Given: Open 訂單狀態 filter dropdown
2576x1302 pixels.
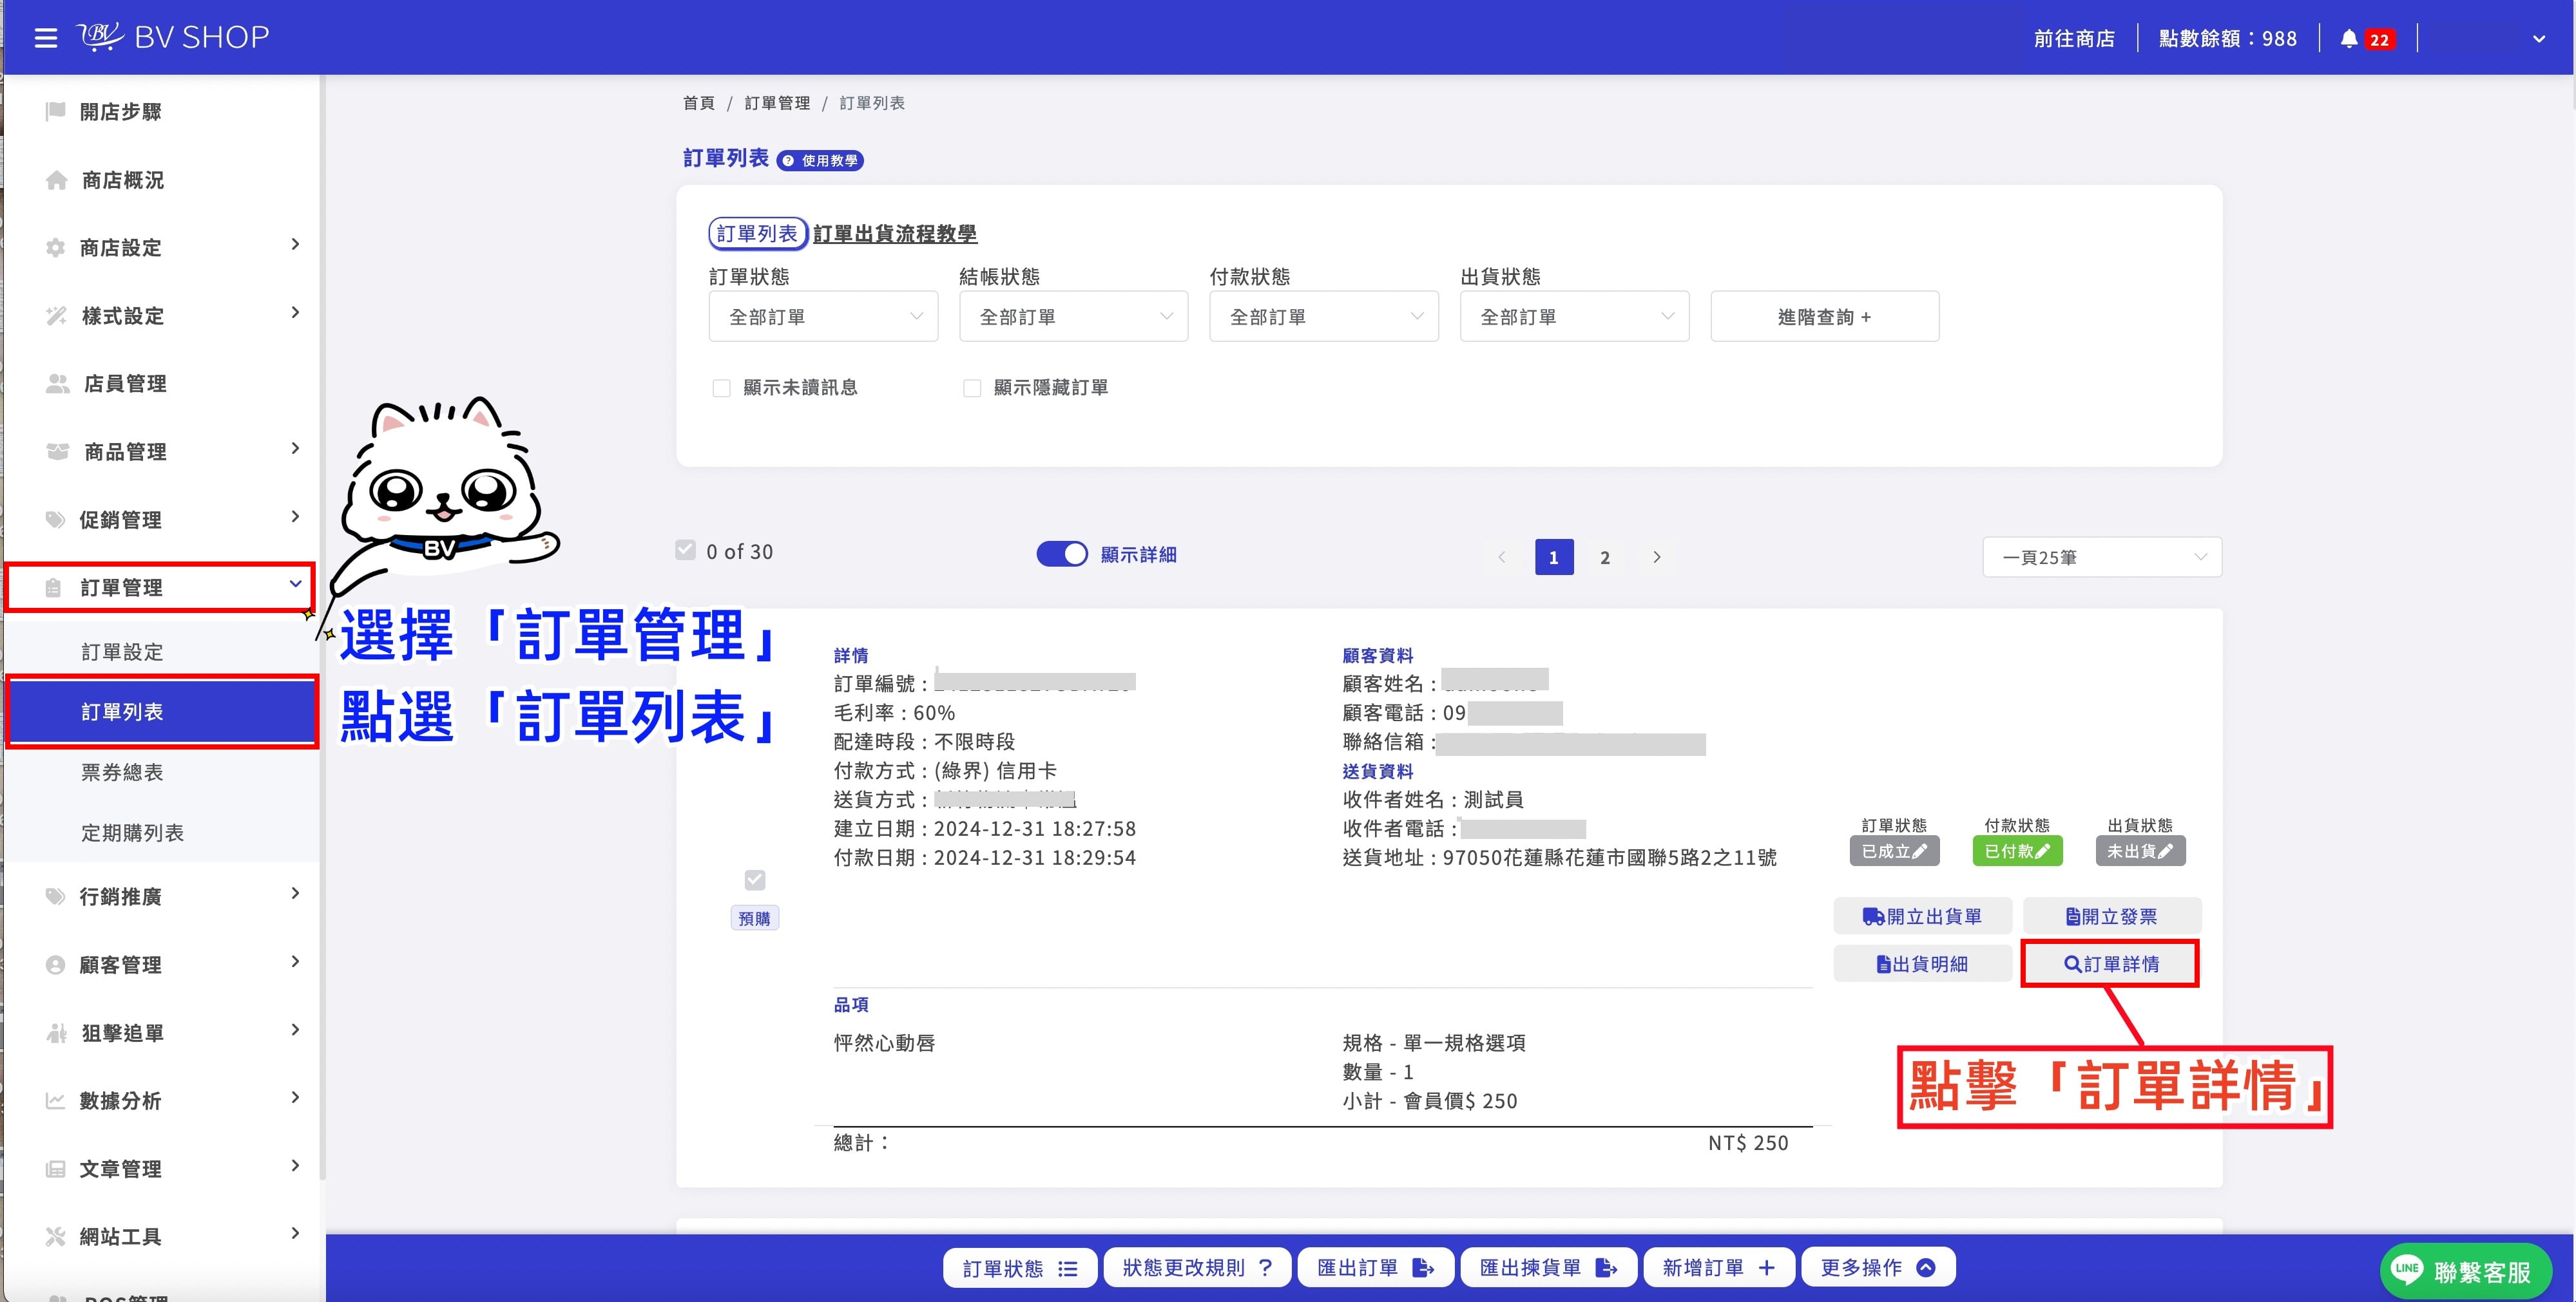Looking at the screenshot, I should [823, 317].
